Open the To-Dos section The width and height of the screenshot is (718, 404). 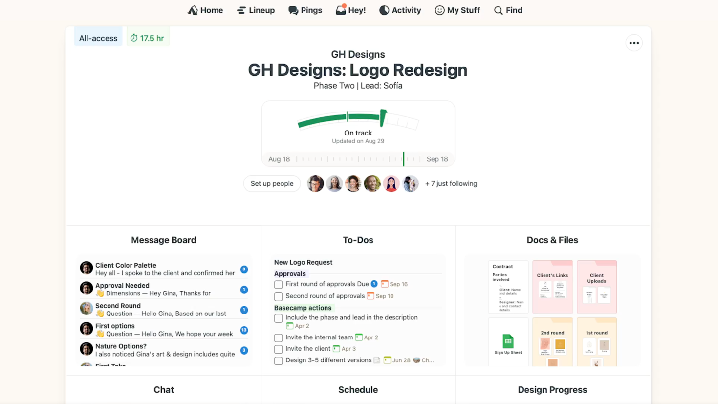pyautogui.click(x=358, y=240)
